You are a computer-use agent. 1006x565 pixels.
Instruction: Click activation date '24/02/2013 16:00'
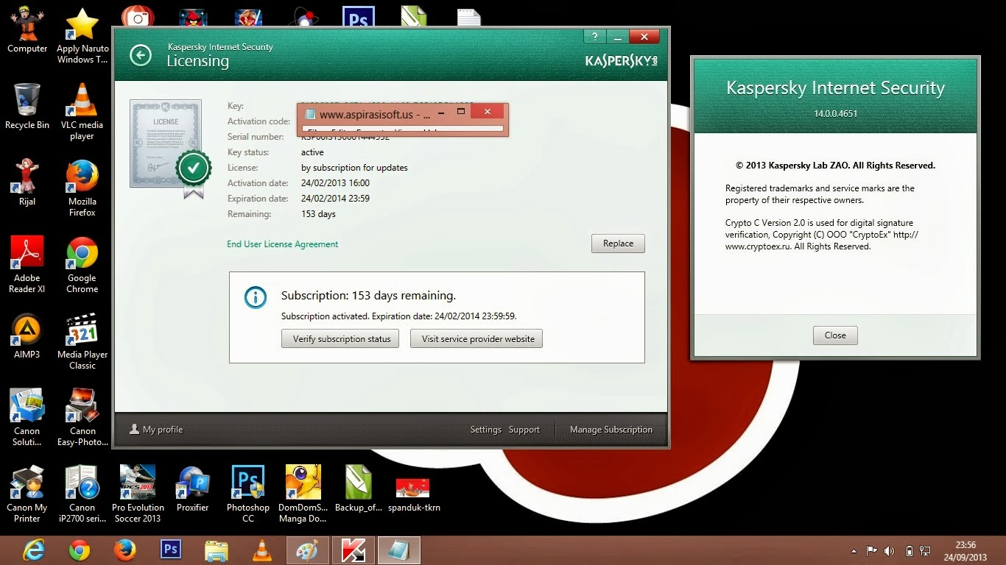point(335,183)
